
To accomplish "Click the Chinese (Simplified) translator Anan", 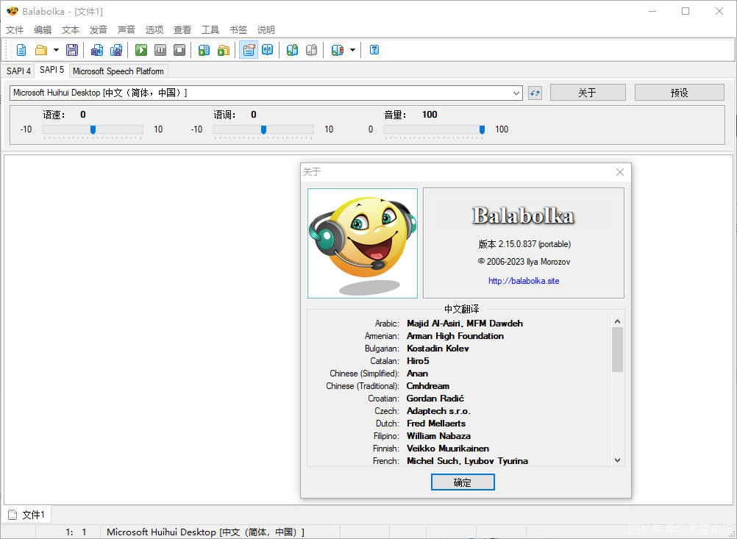I will tap(417, 374).
